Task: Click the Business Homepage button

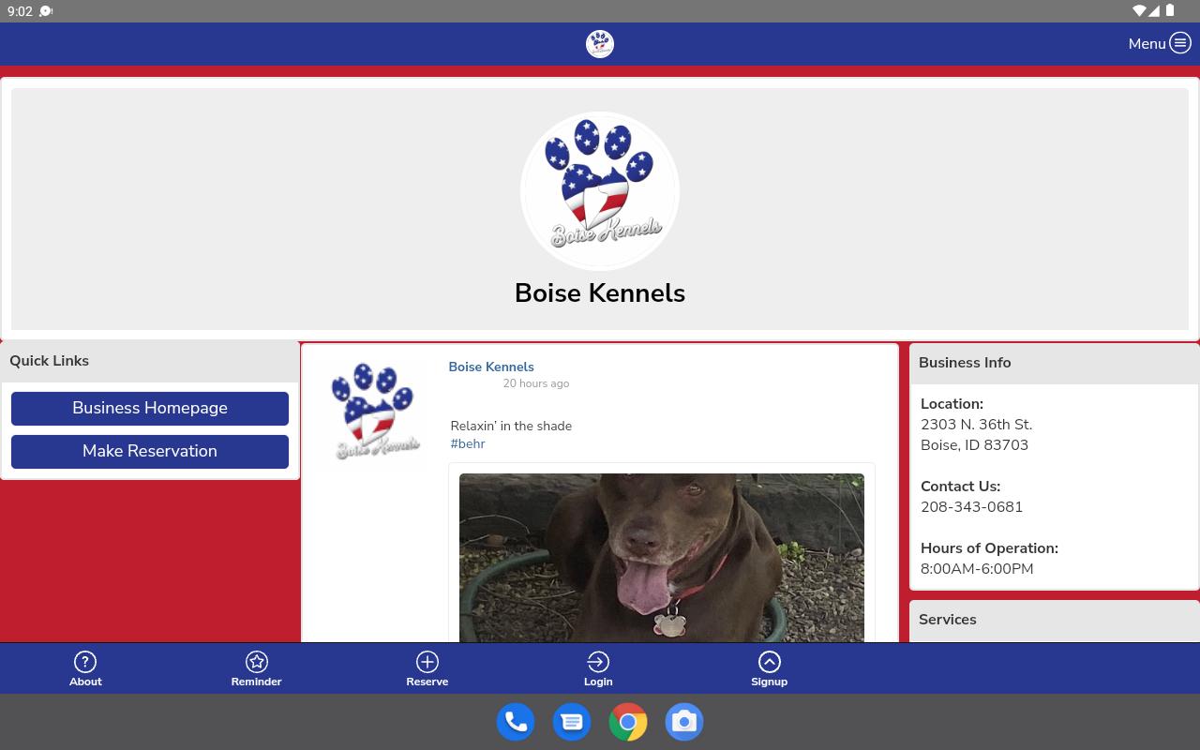Action: click(150, 408)
